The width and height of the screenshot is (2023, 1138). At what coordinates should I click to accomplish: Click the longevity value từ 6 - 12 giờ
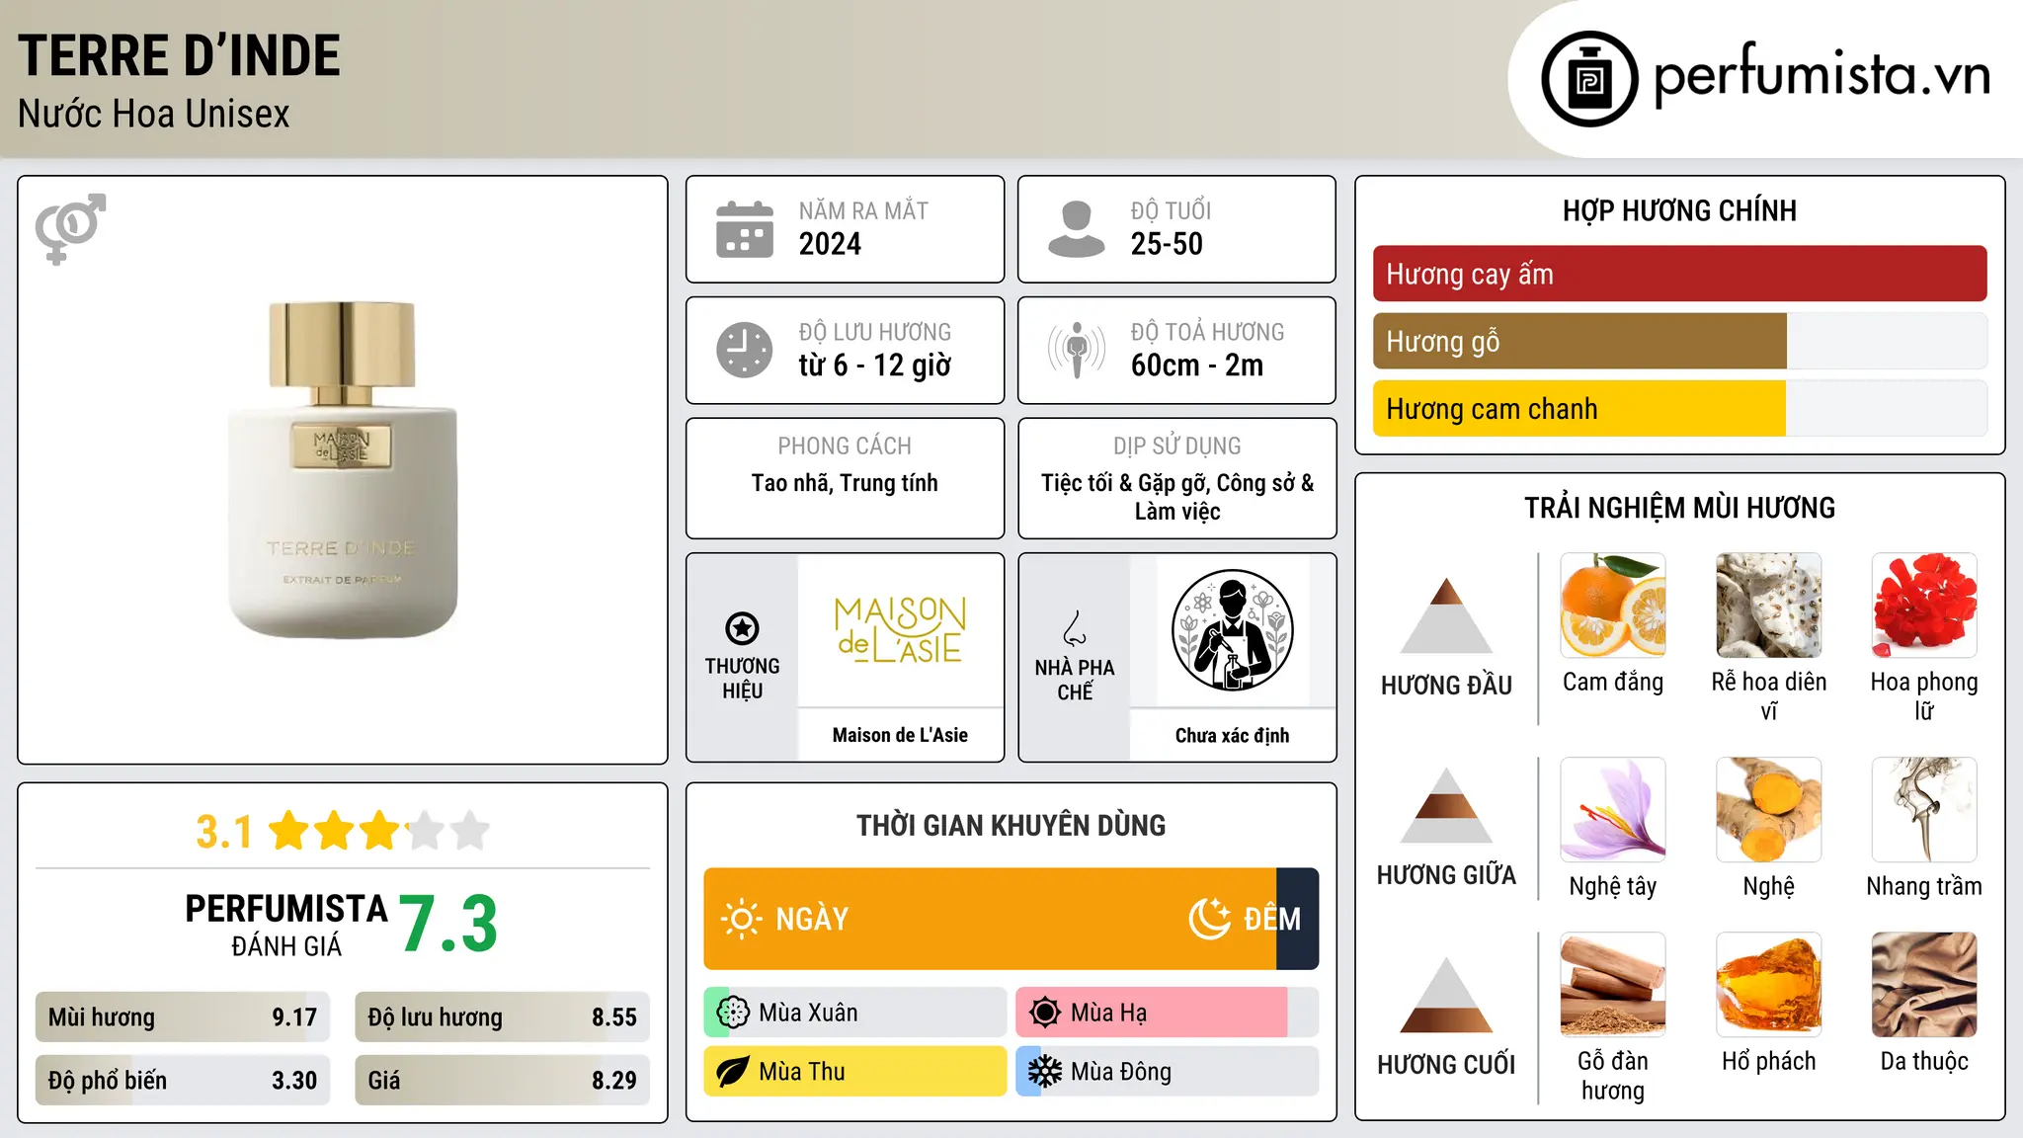(875, 366)
